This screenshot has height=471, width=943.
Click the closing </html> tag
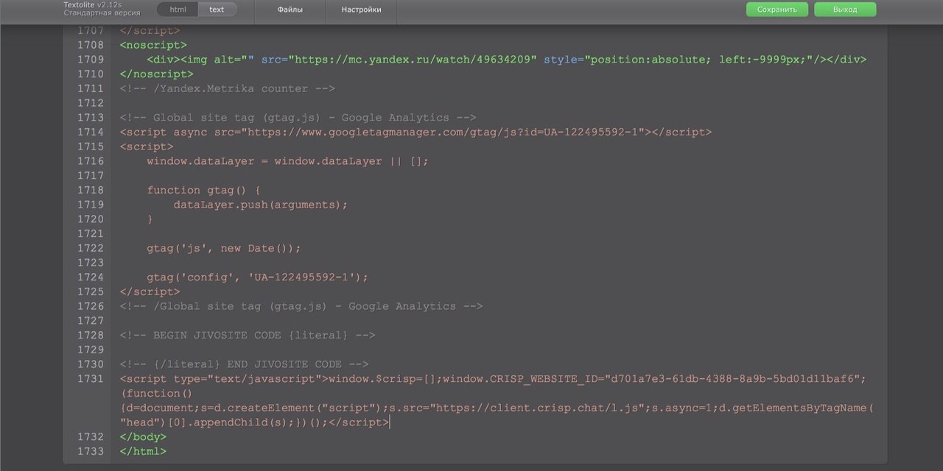click(143, 451)
